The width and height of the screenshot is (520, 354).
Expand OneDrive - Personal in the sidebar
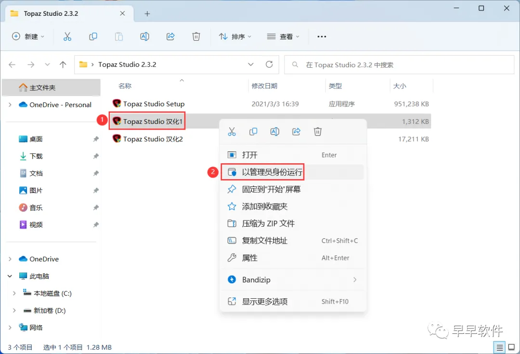pyautogui.click(x=10, y=105)
